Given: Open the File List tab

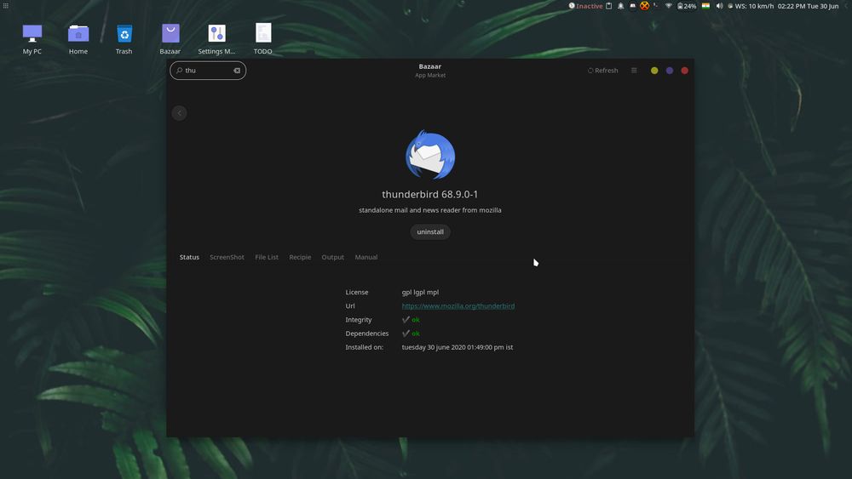Looking at the screenshot, I should tap(267, 257).
